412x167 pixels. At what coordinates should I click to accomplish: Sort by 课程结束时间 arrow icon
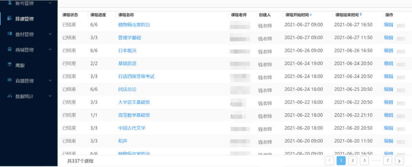(361, 15)
